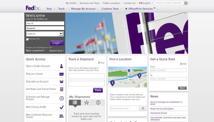Click the location map thumbnail
214x122 pixels.
point(128,77)
